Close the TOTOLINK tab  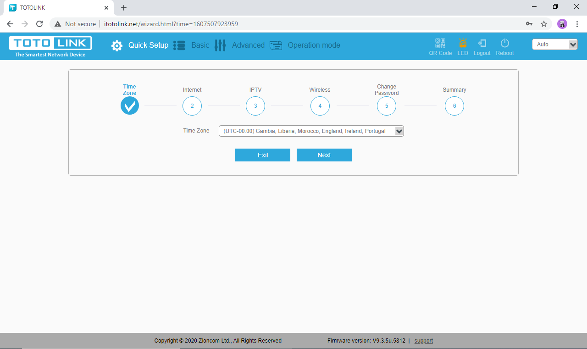106,8
